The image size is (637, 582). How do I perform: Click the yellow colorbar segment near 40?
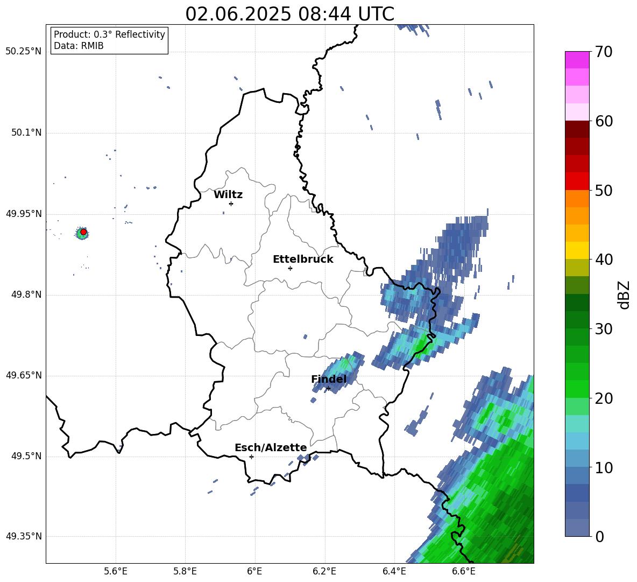tap(577, 250)
